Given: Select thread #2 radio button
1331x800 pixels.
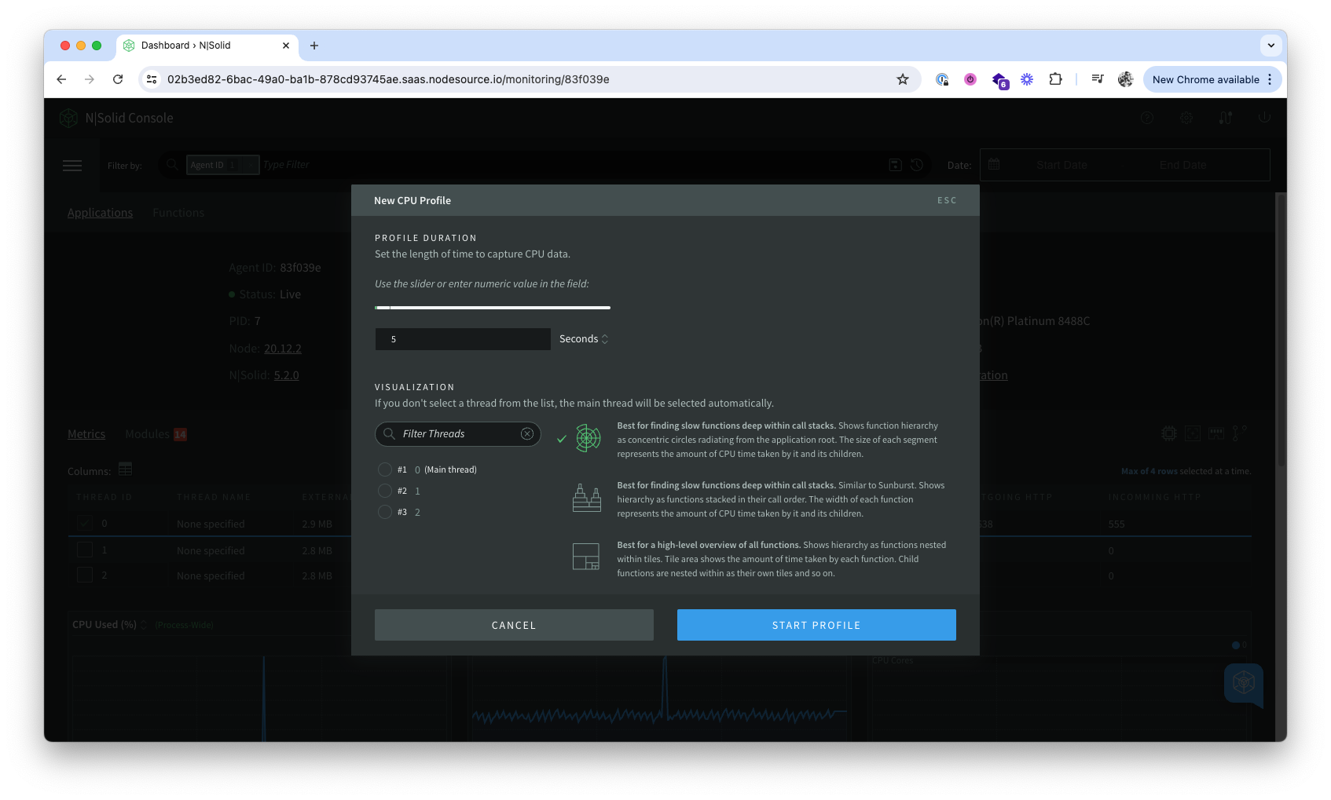Looking at the screenshot, I should point(385,491).
